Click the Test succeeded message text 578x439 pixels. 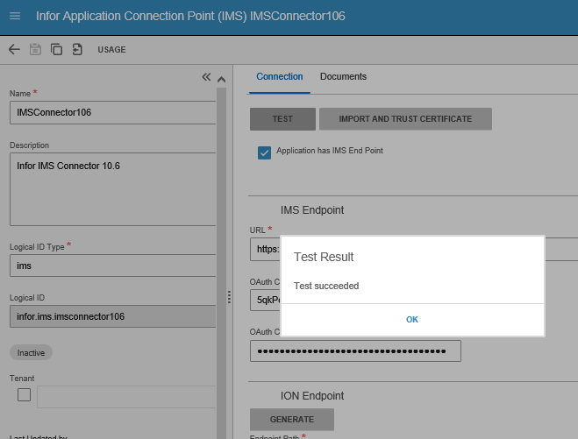pyautogui.click(x=326, y=286)
